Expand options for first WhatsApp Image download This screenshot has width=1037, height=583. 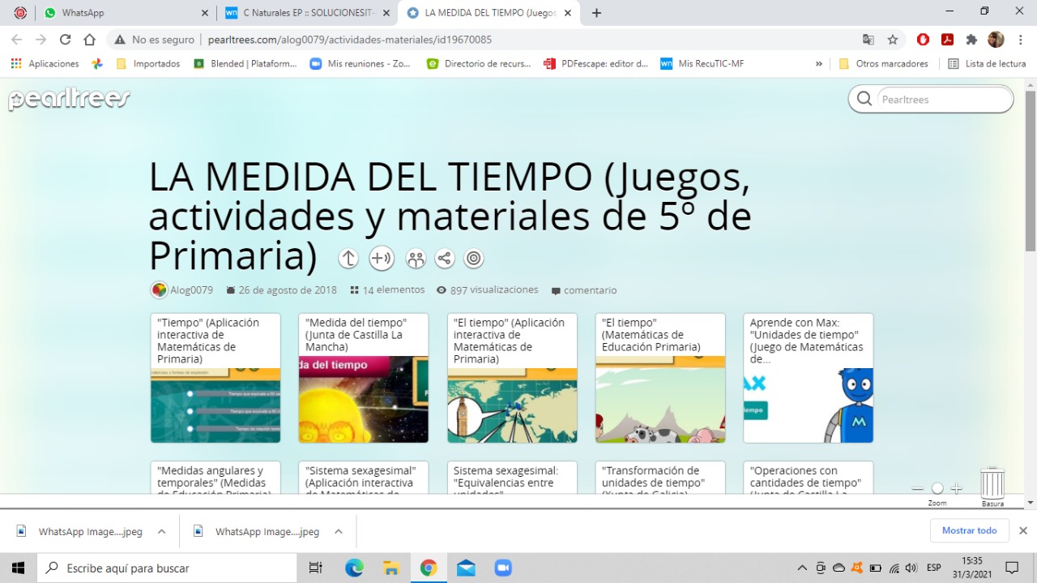tap(161, 532)
